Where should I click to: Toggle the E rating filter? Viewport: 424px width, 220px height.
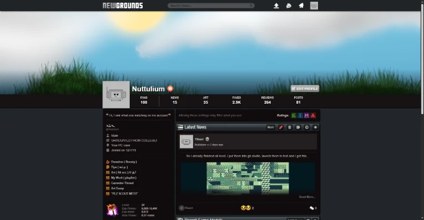[x=294, y=115]
